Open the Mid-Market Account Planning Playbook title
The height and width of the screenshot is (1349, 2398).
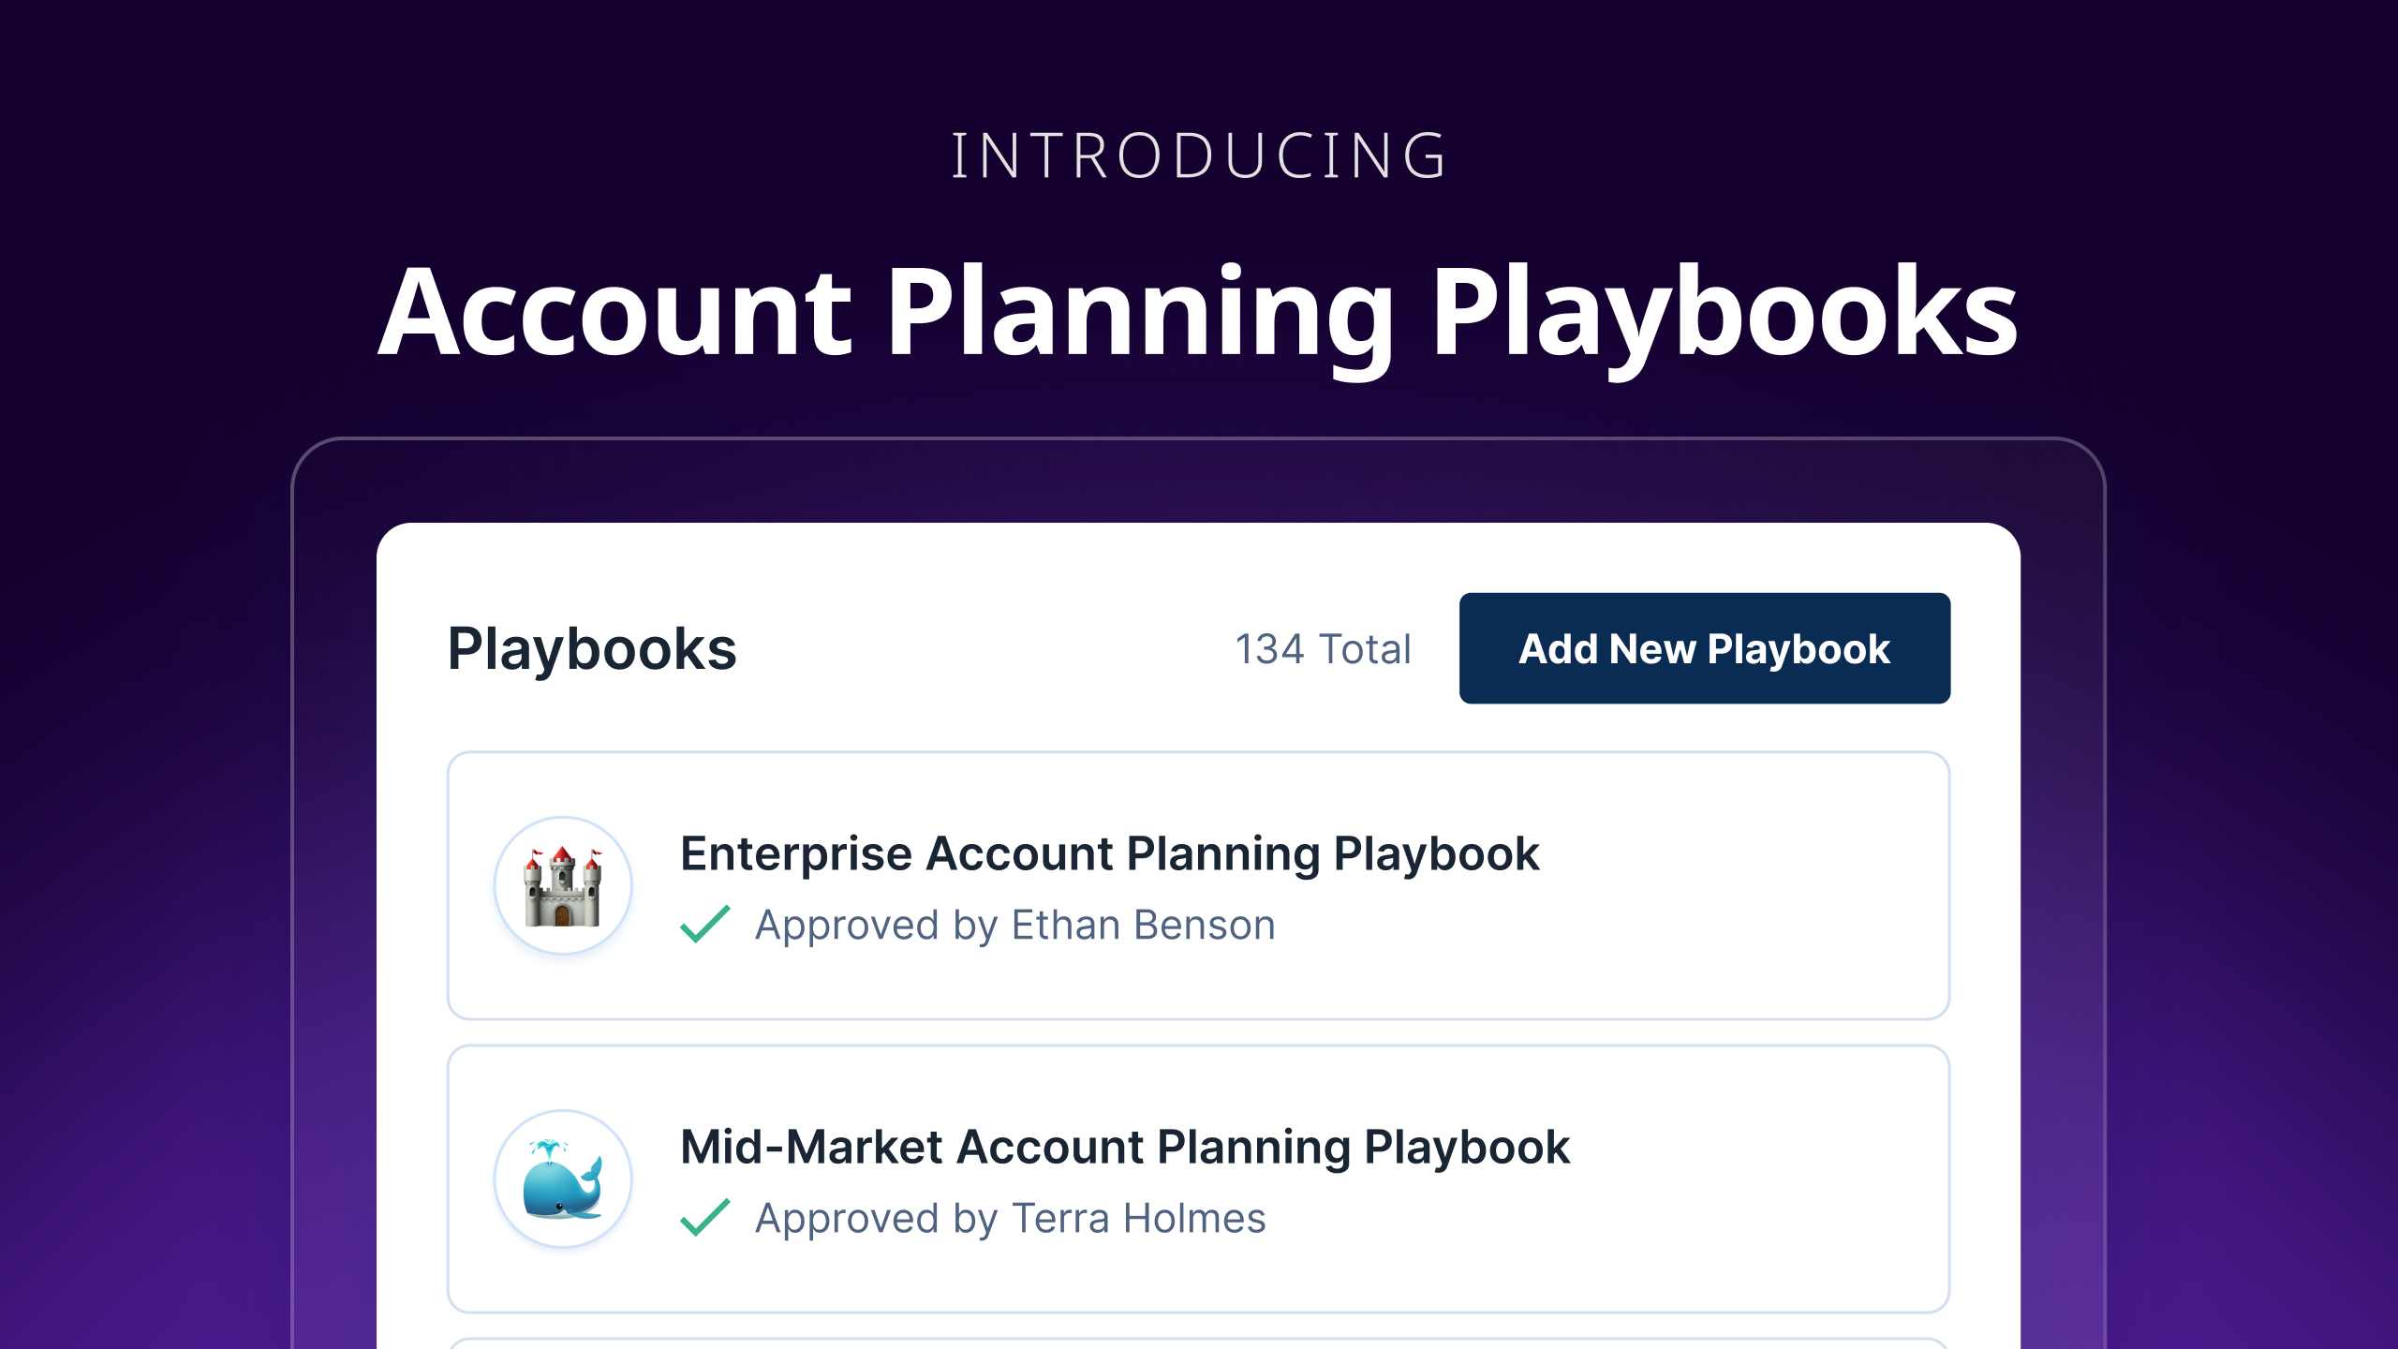click(1124, 1148)
